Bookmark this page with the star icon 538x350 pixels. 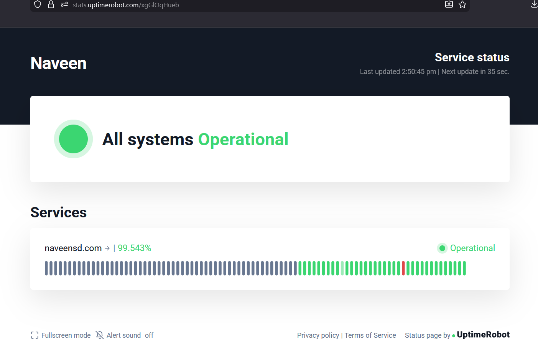[462, 5]
